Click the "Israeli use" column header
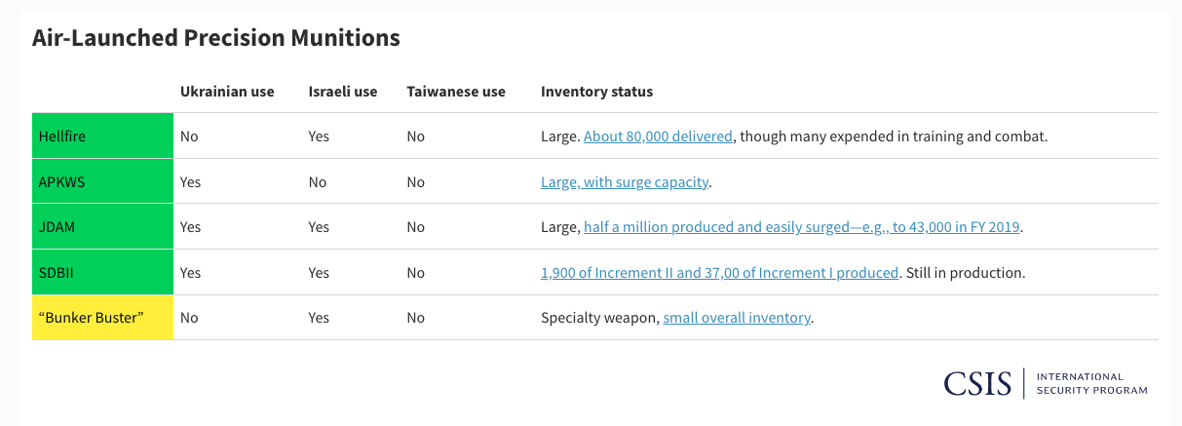 343,92
